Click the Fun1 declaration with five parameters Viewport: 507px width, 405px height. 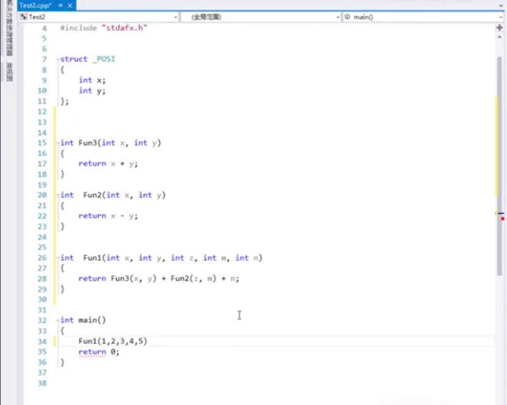tap(161, 258)
